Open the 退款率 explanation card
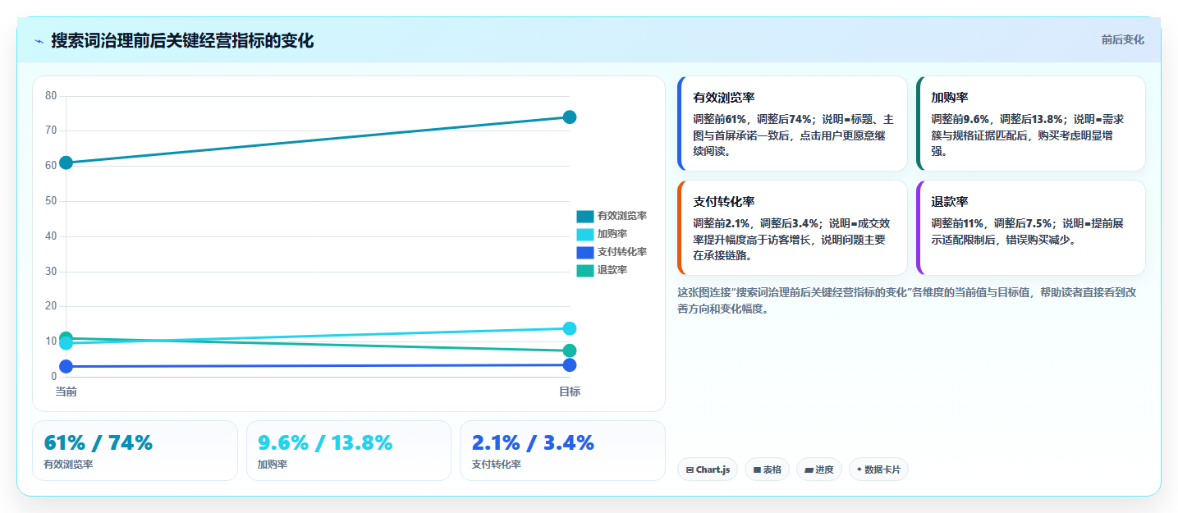 coord(1030,227)
